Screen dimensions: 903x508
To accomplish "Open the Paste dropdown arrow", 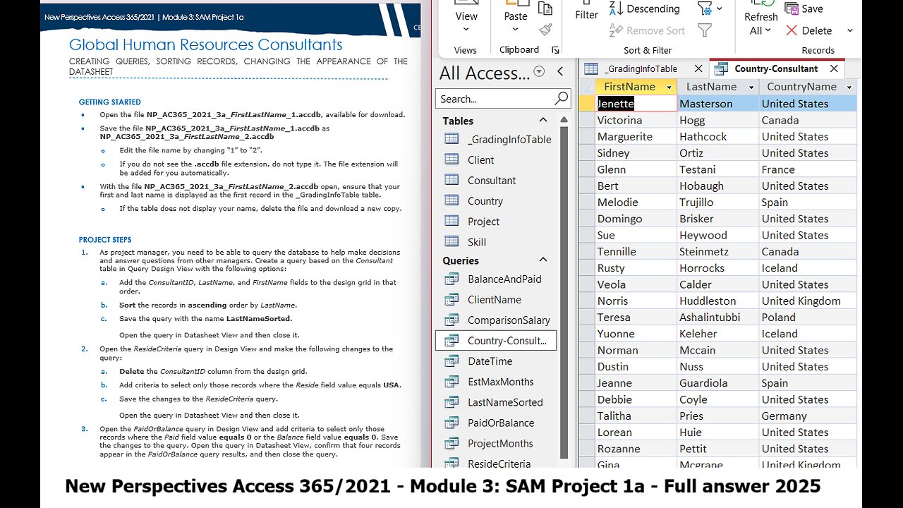I will (515, 30).
